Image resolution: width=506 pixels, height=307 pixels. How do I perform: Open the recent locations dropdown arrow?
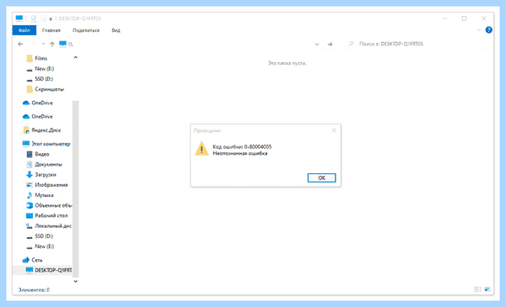click(x=43, y=44)
